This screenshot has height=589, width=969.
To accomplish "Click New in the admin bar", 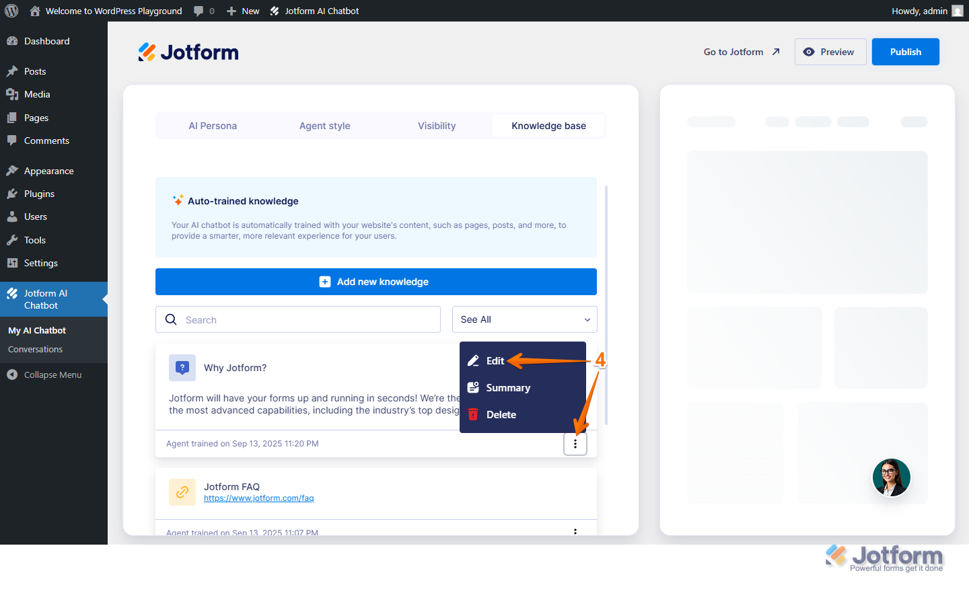I will click(x=243, y=11).
